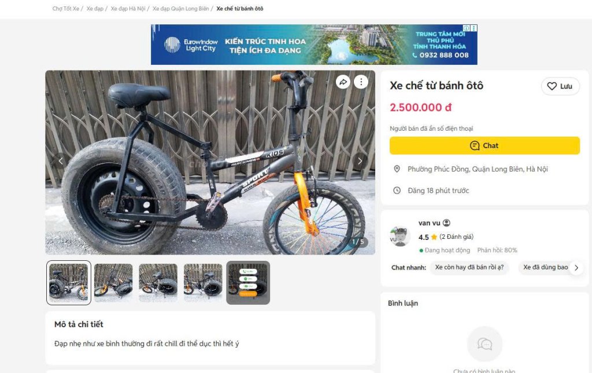
Task: Go to previous photo with left arrow
Action: (x=61, y=161)
